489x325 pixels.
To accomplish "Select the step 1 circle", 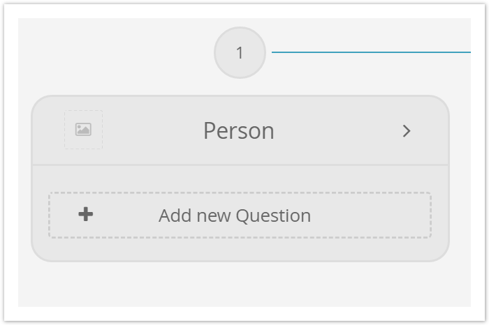I will point(240,52).
